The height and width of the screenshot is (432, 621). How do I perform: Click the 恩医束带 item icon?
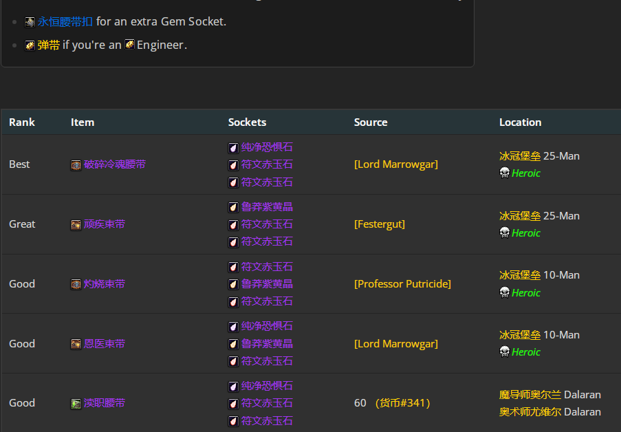point(76,344)
